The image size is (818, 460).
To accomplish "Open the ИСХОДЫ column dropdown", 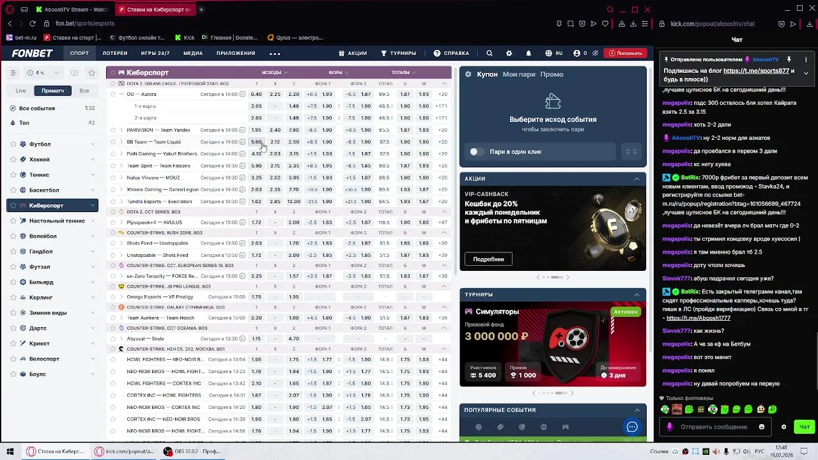I will click(x=275, y=73).
